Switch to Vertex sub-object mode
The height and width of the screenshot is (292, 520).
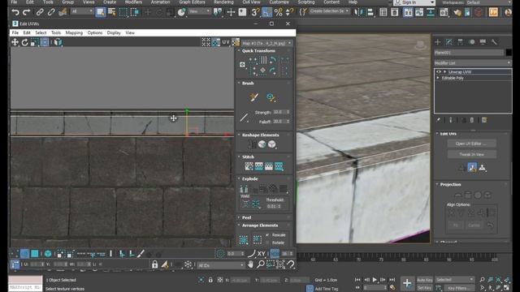click(x=15, y=254)
